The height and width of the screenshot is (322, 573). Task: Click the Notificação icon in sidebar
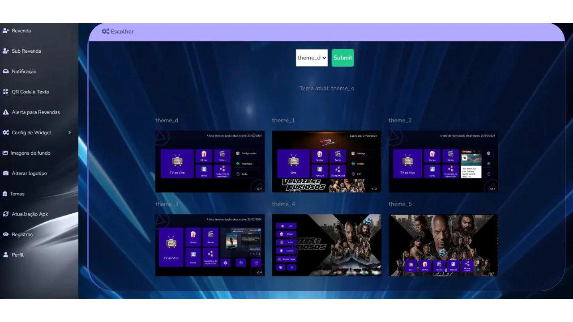(5, 72)
